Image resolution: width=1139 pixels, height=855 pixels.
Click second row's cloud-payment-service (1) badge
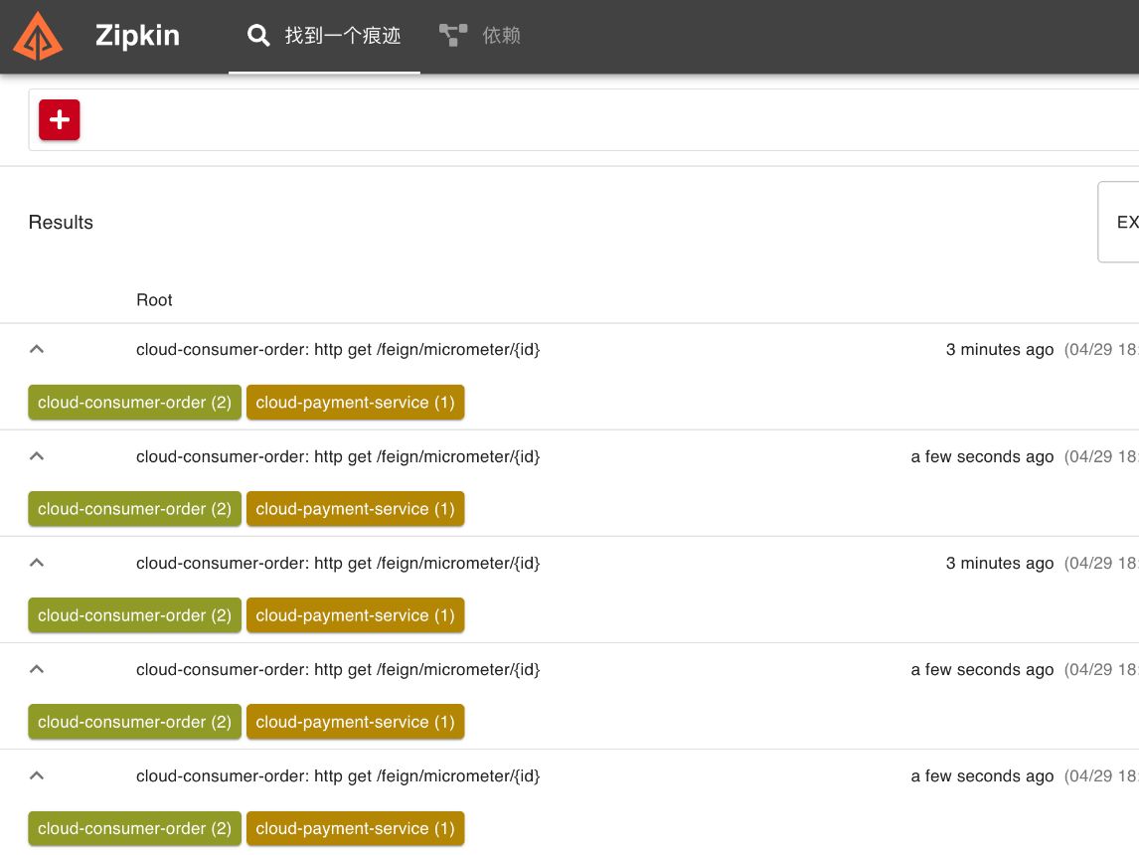355,509
